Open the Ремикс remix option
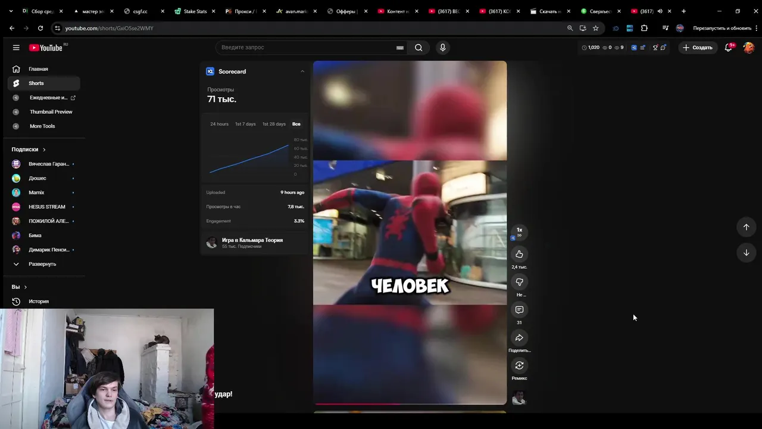 click(519, 365)
